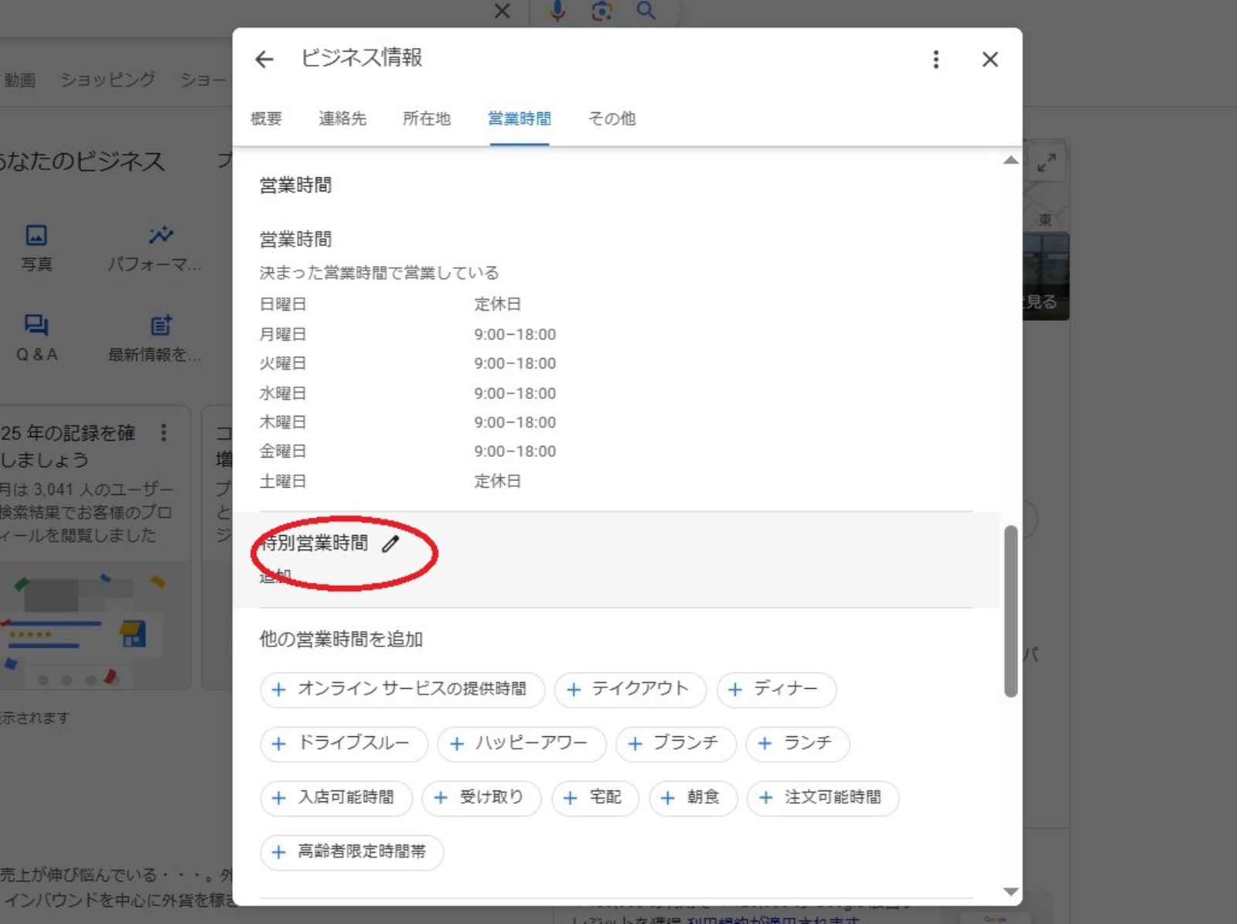Image resolution: width=1237 pixels, height=924 pixels.
Task: Click the scroll up arrow of dialog
Action: pos(1010,160)
